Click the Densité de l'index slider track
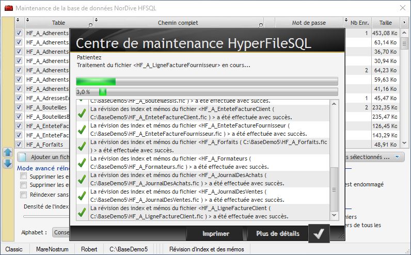The height and width of the screenshot is (255, 411). pyautogui.click(x=46, y=216)
